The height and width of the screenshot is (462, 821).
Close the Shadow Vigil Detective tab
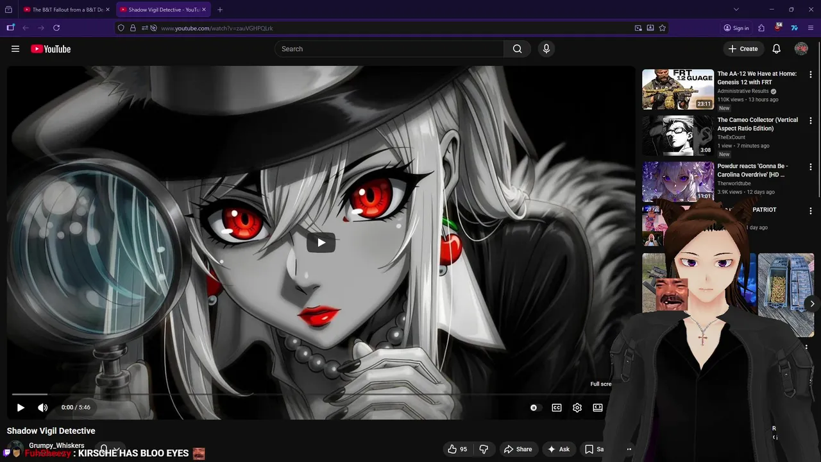[204, 10]
